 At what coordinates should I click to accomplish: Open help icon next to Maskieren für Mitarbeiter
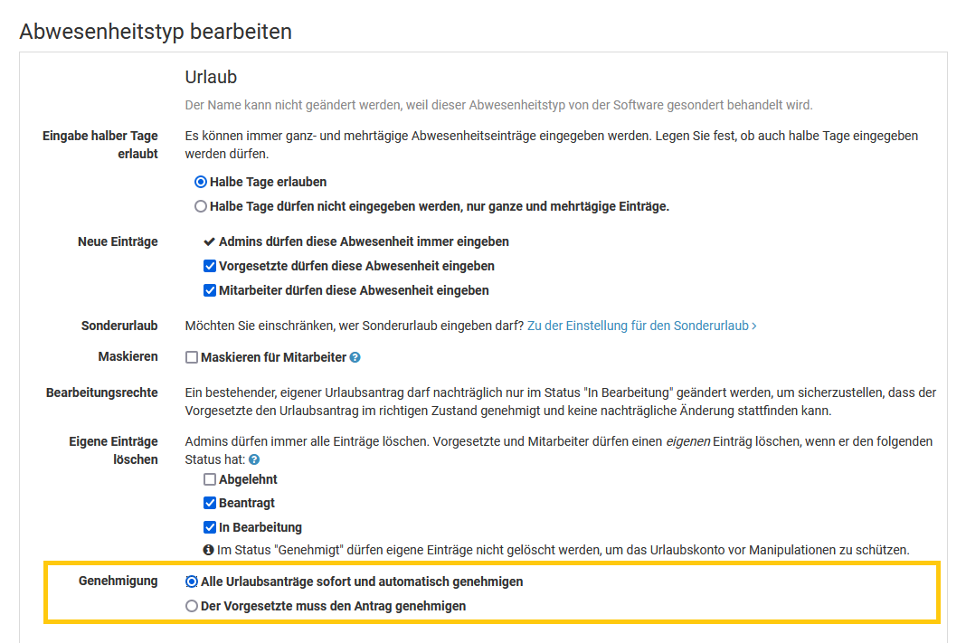355,358
